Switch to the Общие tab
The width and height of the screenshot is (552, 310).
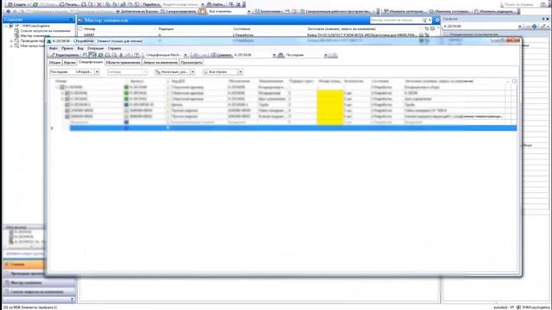pos(54,63)
